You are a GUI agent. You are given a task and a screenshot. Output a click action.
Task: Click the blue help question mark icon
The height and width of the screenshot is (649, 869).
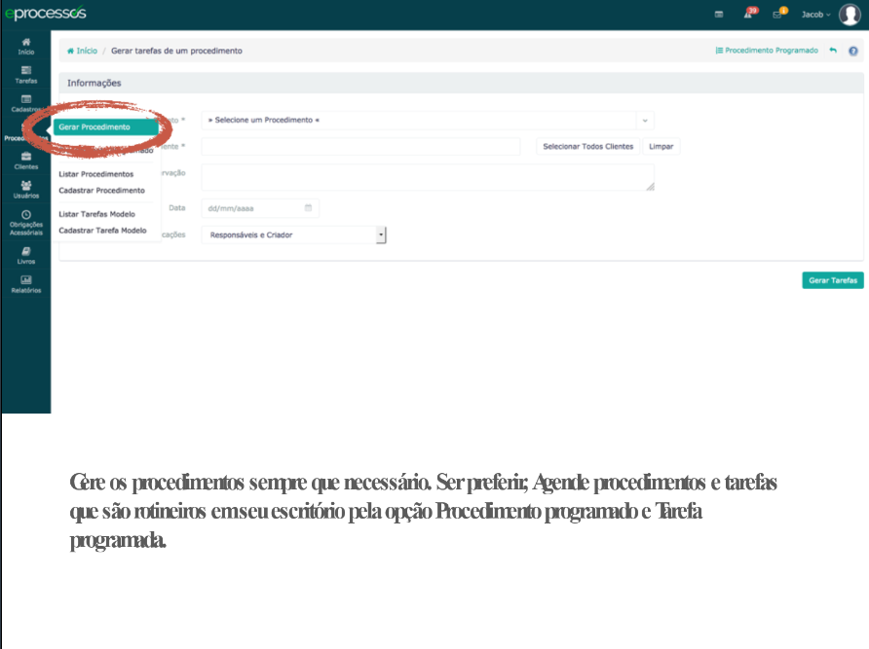click(x=853, y=51)
